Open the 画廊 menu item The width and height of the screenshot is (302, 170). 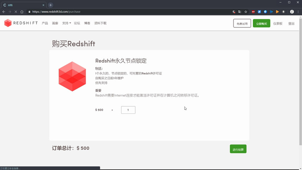pyautogui.click(x=55, y=23)
